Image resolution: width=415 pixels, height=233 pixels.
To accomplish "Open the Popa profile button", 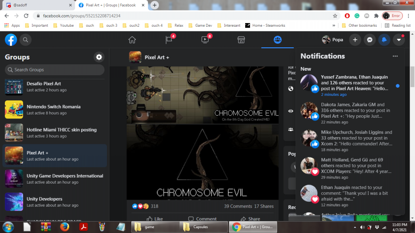I will pyautogui.click(x=332, y=40).
